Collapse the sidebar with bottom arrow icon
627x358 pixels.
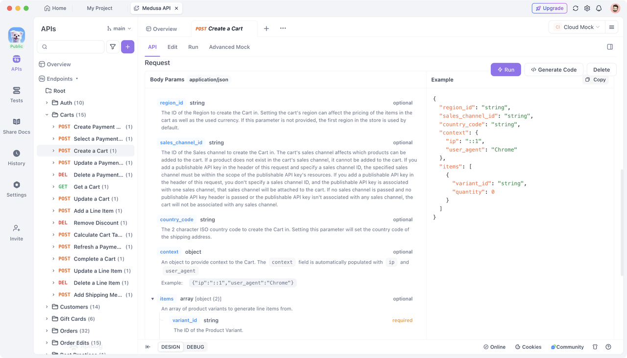pos(148,347)
